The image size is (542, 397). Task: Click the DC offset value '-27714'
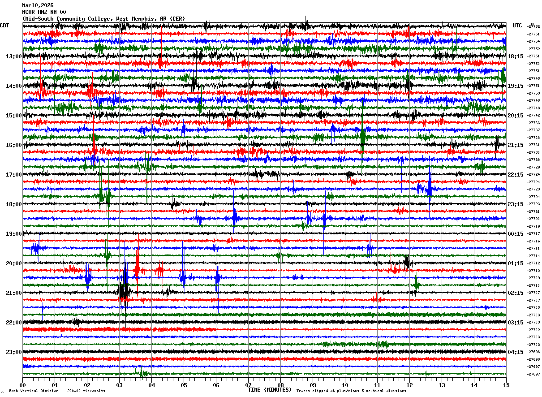(533, 256)
